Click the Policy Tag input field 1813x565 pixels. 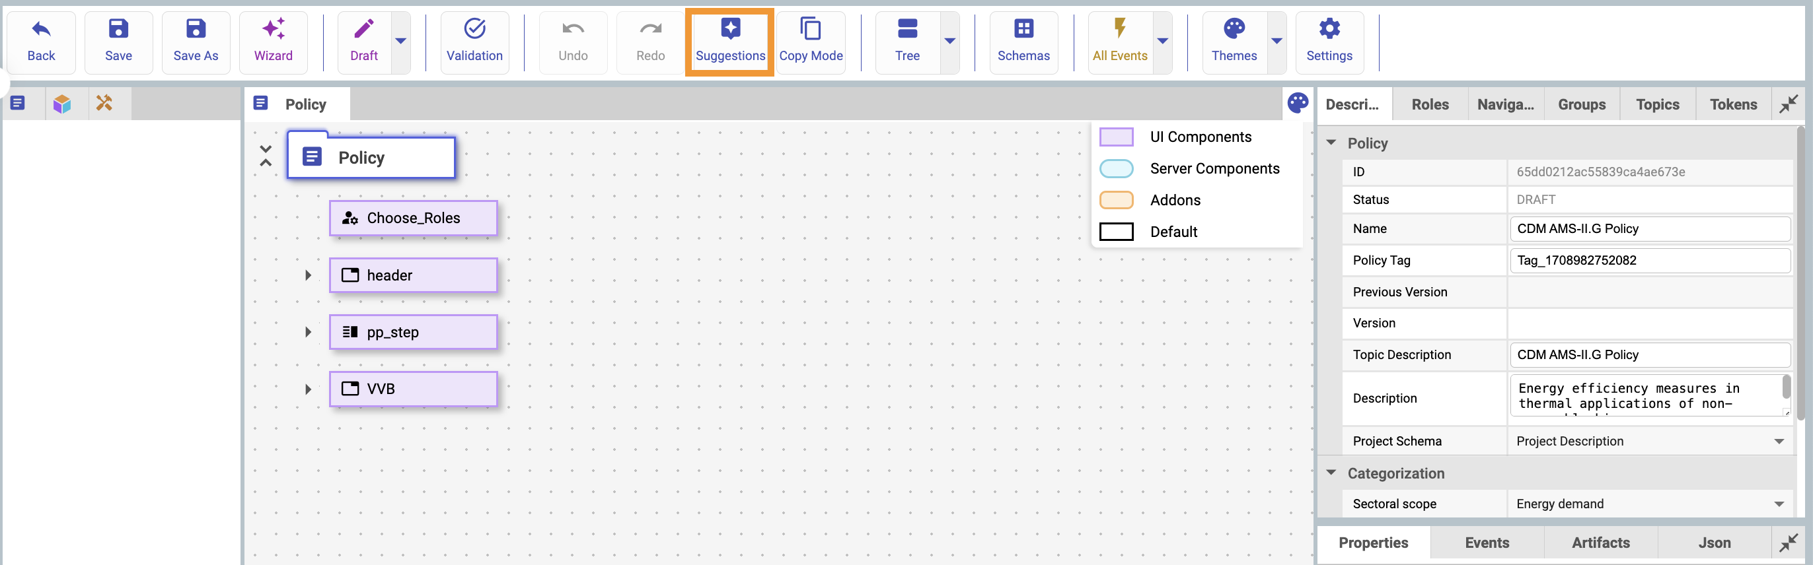point(1649,261)
